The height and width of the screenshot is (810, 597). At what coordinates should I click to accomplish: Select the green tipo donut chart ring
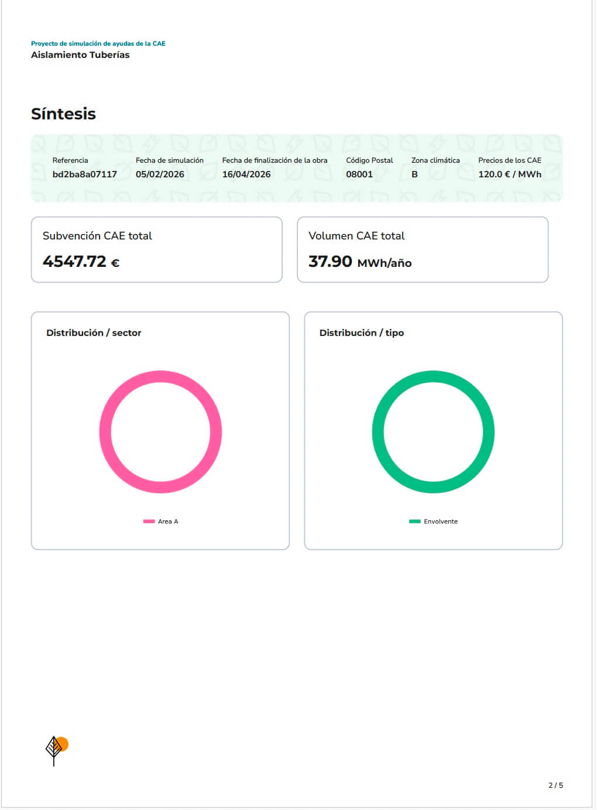pos(378,432)
